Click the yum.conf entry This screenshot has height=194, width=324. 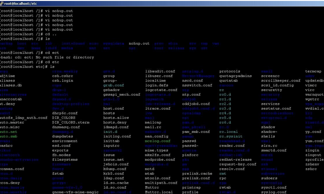(x=314, y=141)
